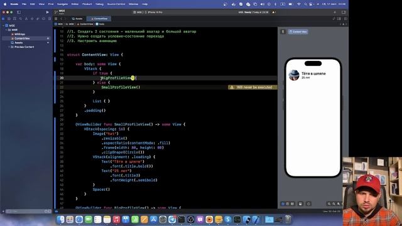Image resolution: width=402 pixels, height=226 pixels.
Task: Collapse the M9E project root
Action: (3, 26)
